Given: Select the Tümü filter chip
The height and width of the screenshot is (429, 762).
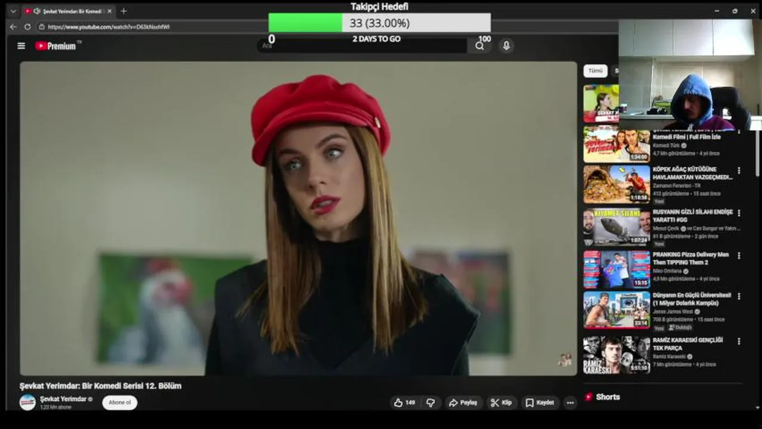Looking at the screenshot, I should [x=595, y=71].
